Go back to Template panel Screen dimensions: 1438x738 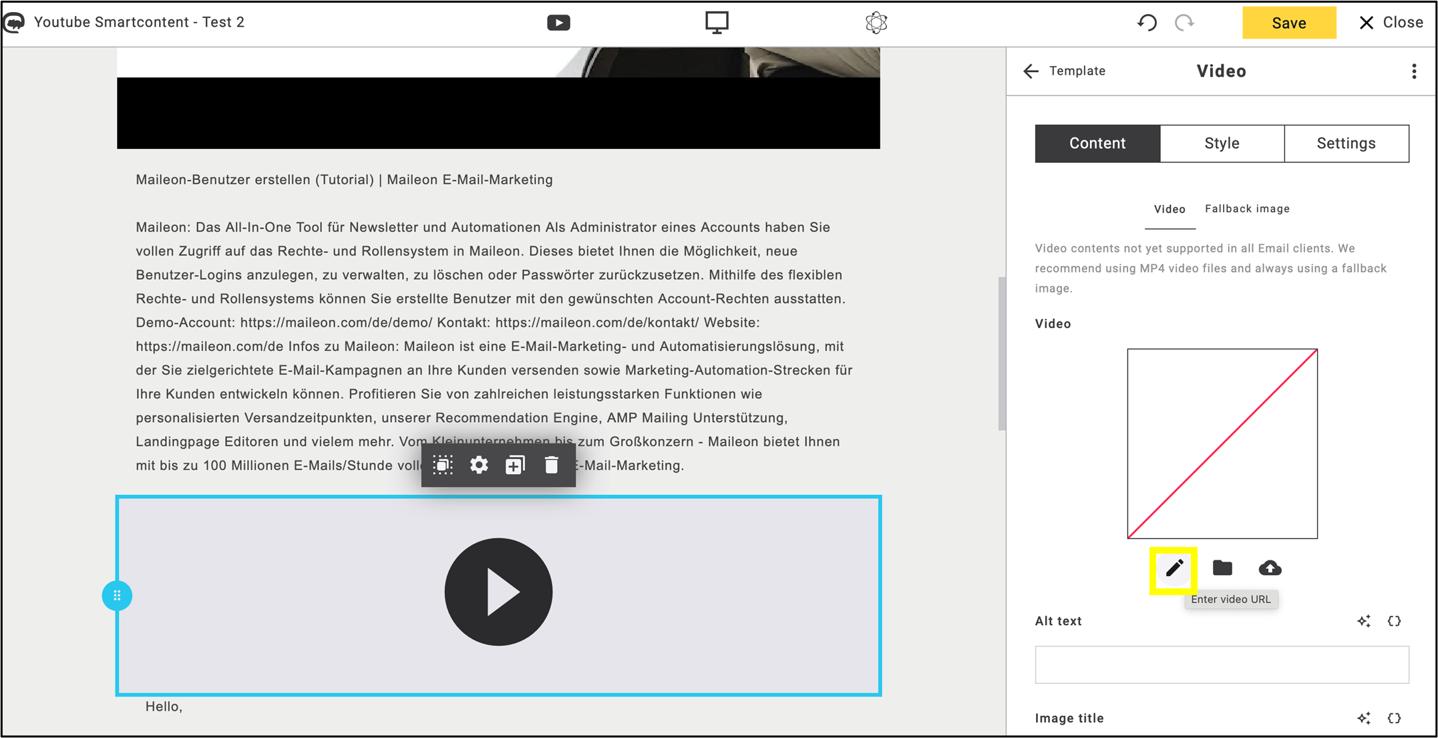[x=1064, y=71]
